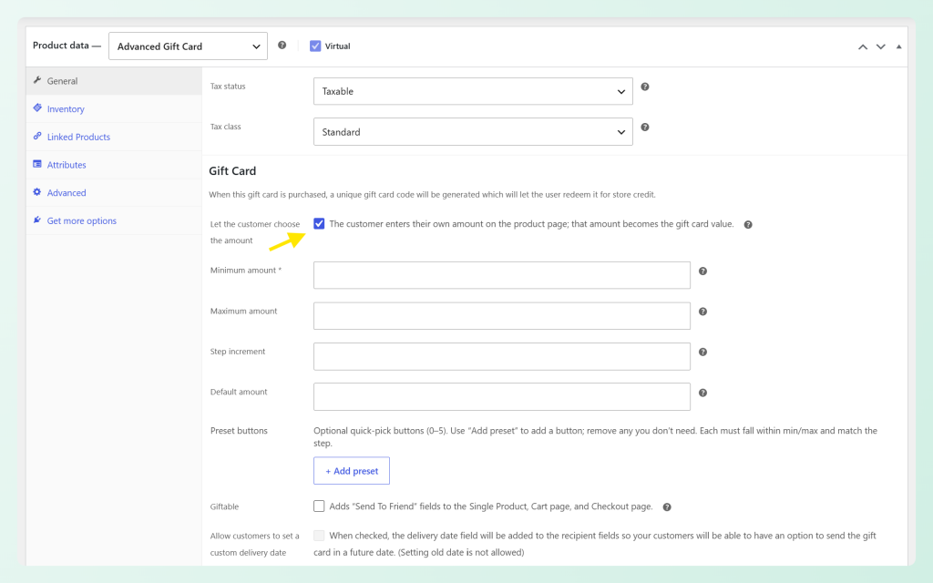Open the product type help tooltip icon
Image resolution: width=933 pixels, height=583 pixels.
(x=282, y=46)
